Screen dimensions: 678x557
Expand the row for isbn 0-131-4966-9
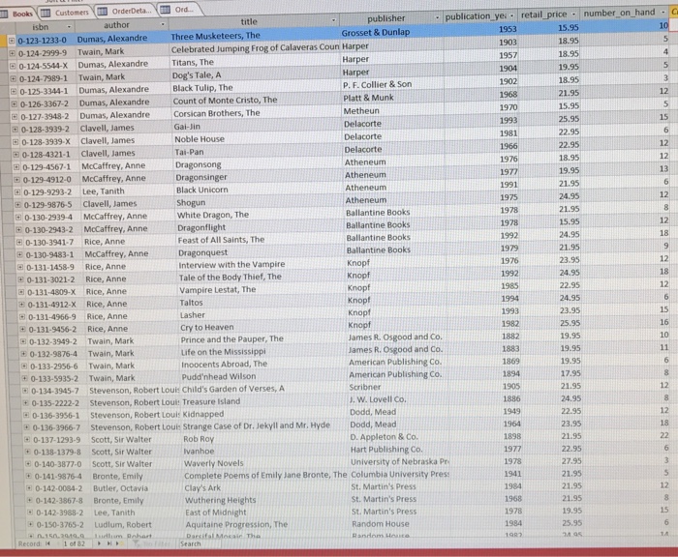tap(22, 317)
